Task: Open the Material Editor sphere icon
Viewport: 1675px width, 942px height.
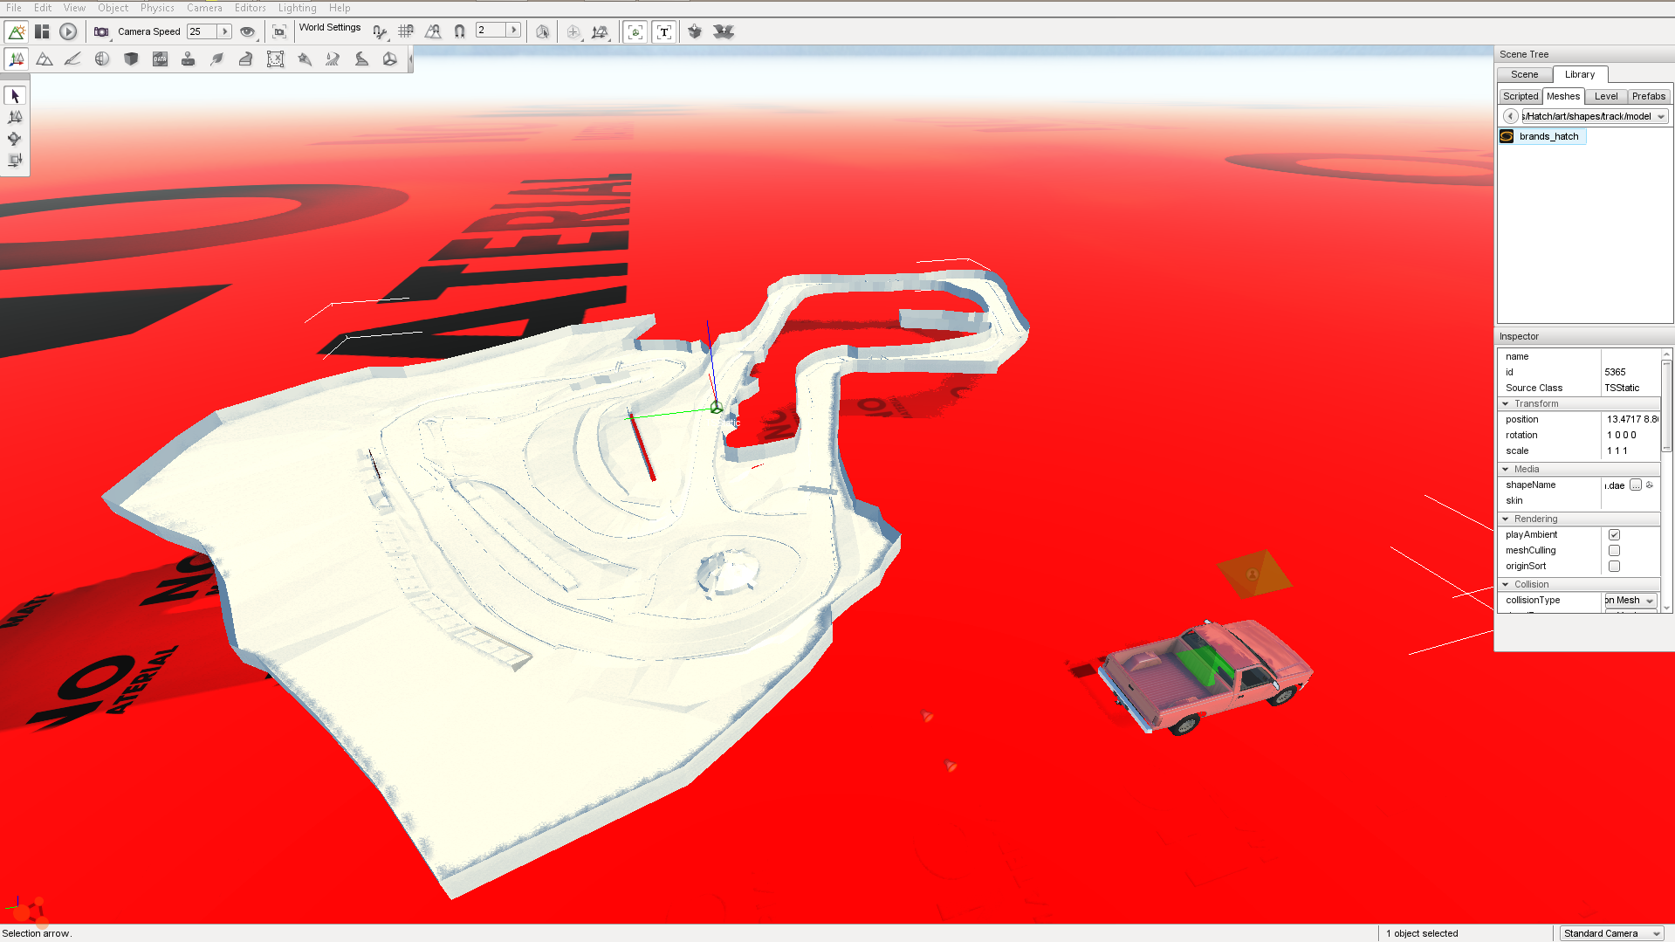Action: tap(102, 59)
